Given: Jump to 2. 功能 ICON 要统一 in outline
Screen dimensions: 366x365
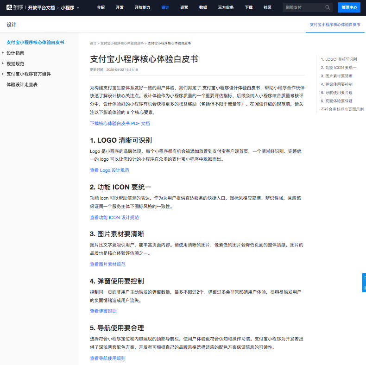Looking at the screenshot, I should coord(339,68).
